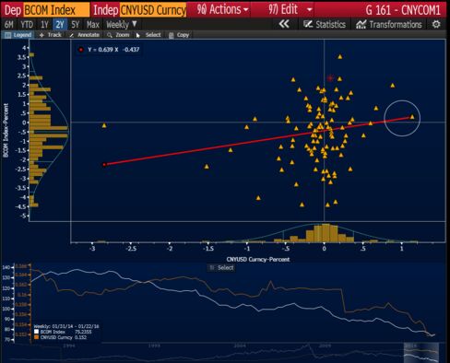Image resolution: width=450 pixels, height=363 pixels.
Task: Click the circled rightmost data point triangle
Action: click(412, 117)
